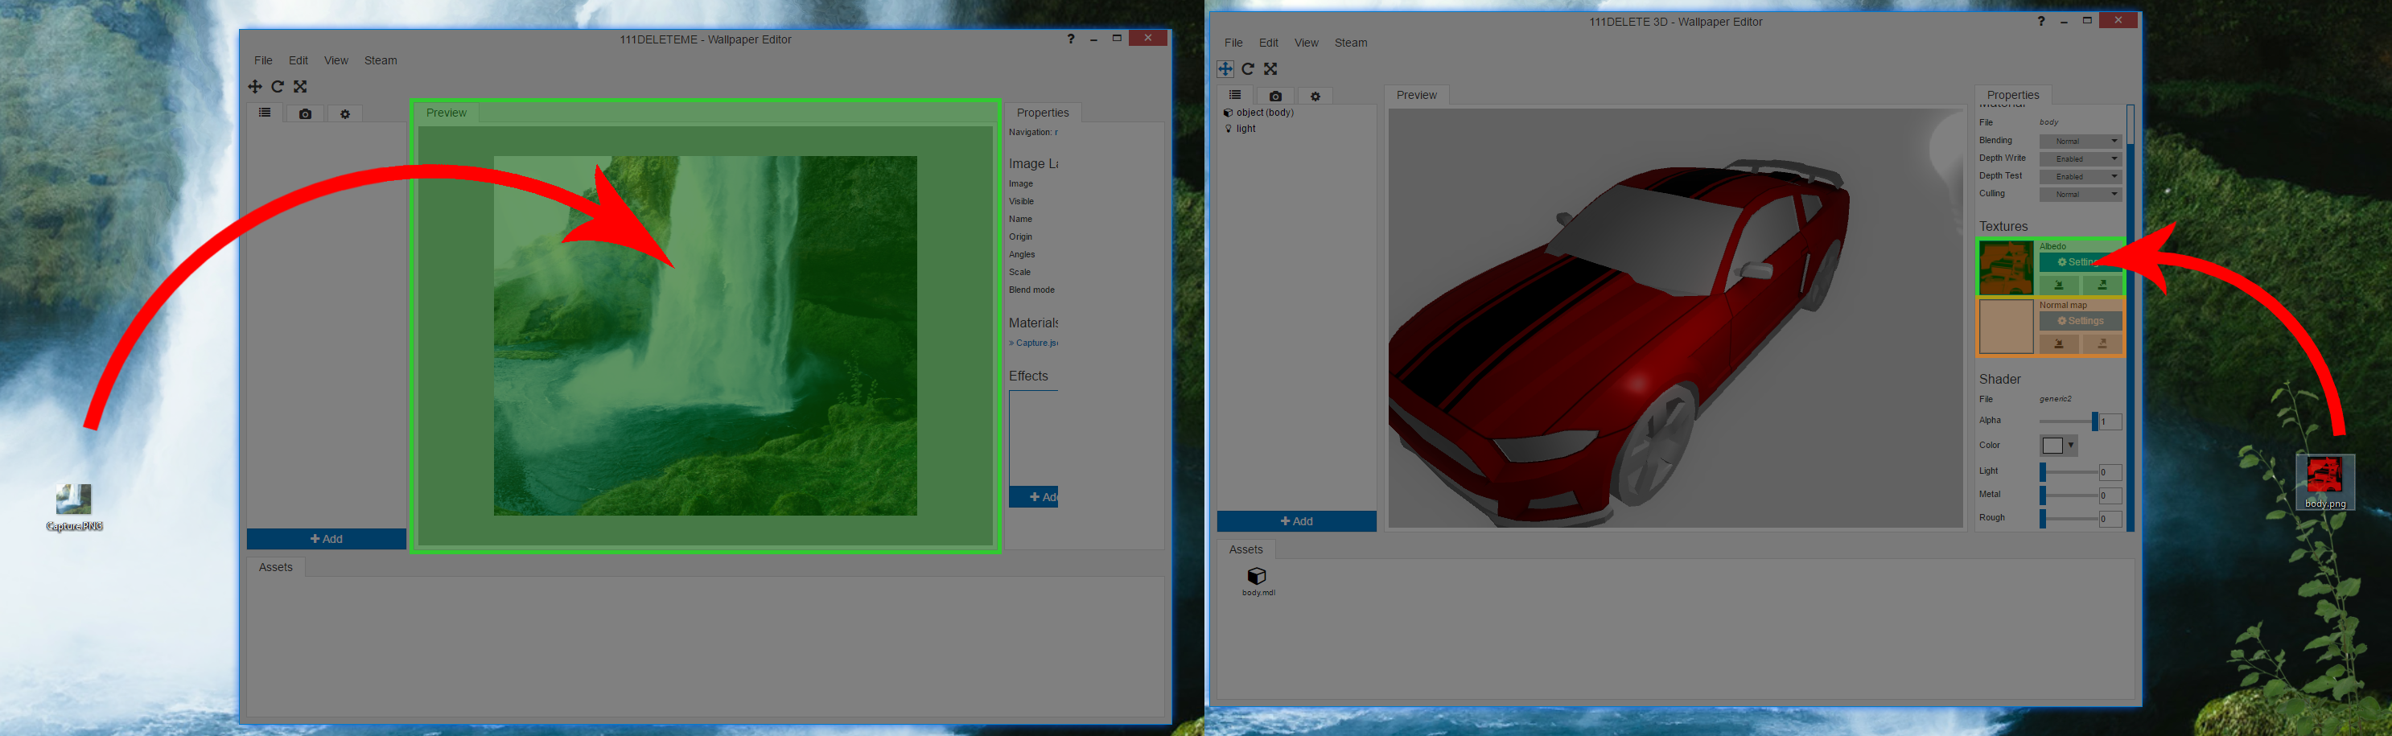The image size is (2392, 736).
Task: Open the File menu in the left window
Action: pos(264,60)
